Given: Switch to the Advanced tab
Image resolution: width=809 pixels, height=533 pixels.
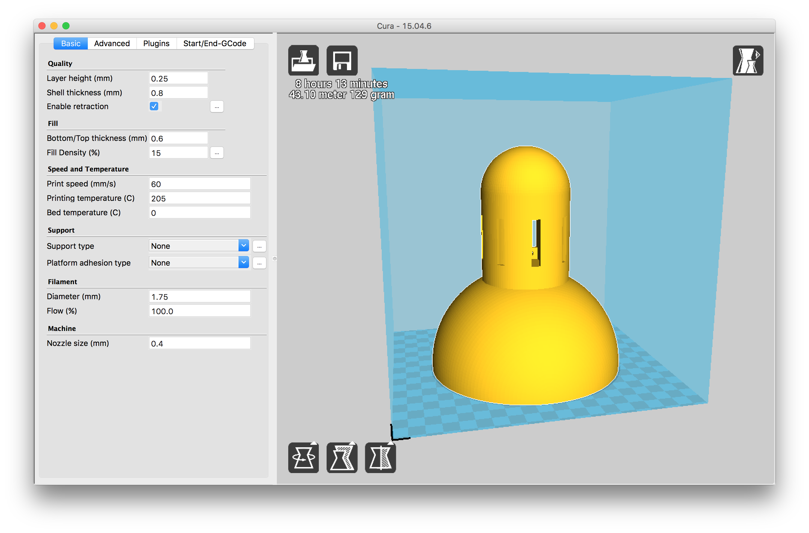Looking at the screenshot, I should 112,43.
